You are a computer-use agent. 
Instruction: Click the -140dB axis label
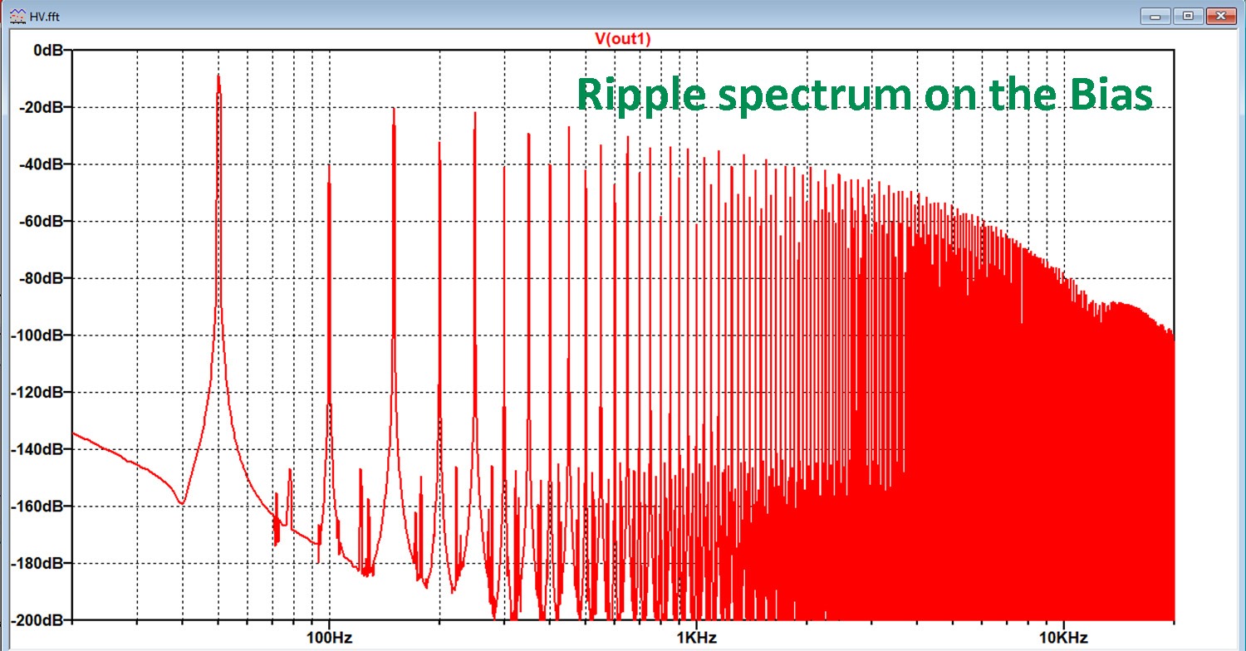pos(36,449)
